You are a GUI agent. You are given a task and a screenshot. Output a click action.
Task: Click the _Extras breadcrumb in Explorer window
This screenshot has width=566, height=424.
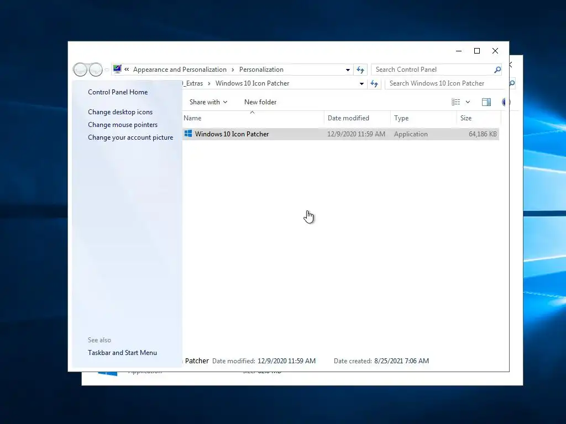(x=193, y=83)
